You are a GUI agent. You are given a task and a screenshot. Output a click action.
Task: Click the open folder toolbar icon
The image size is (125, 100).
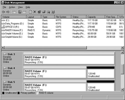(x=44, y=12)
